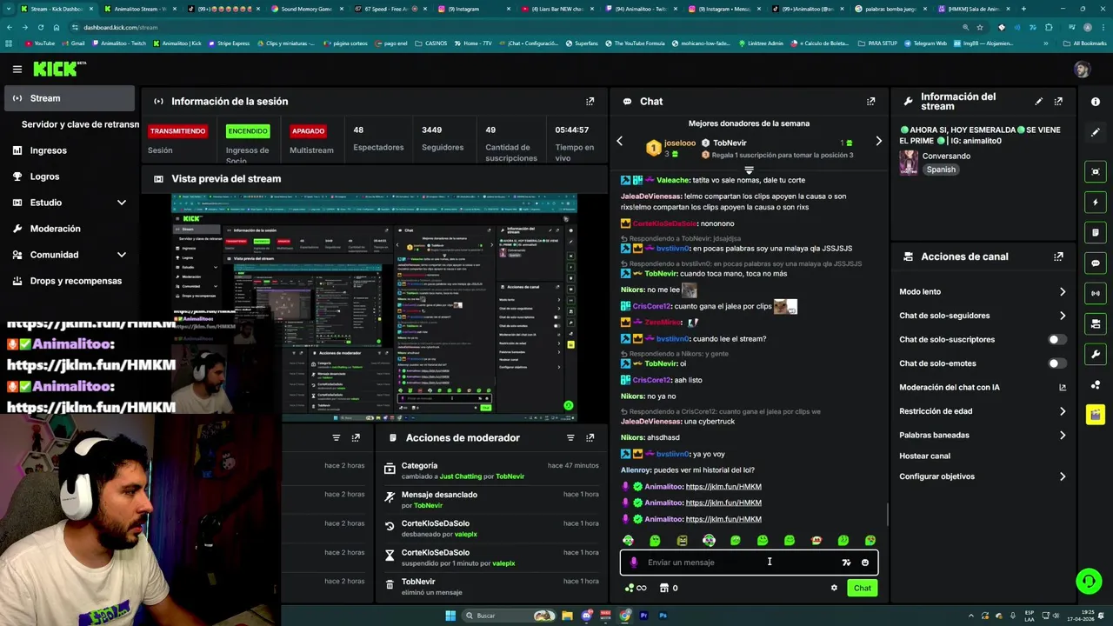This screenshot has width=1113, height=626.
Task: Open the user avatar in the top bar
Action: 1082,70
